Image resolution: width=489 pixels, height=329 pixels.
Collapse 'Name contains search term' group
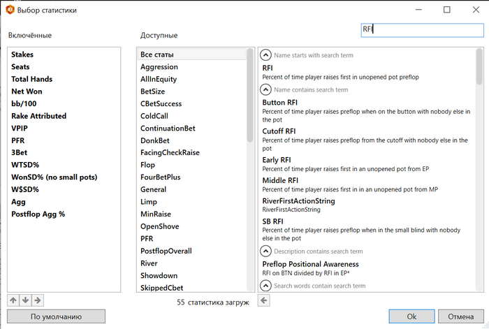click(x=265, y=89)
